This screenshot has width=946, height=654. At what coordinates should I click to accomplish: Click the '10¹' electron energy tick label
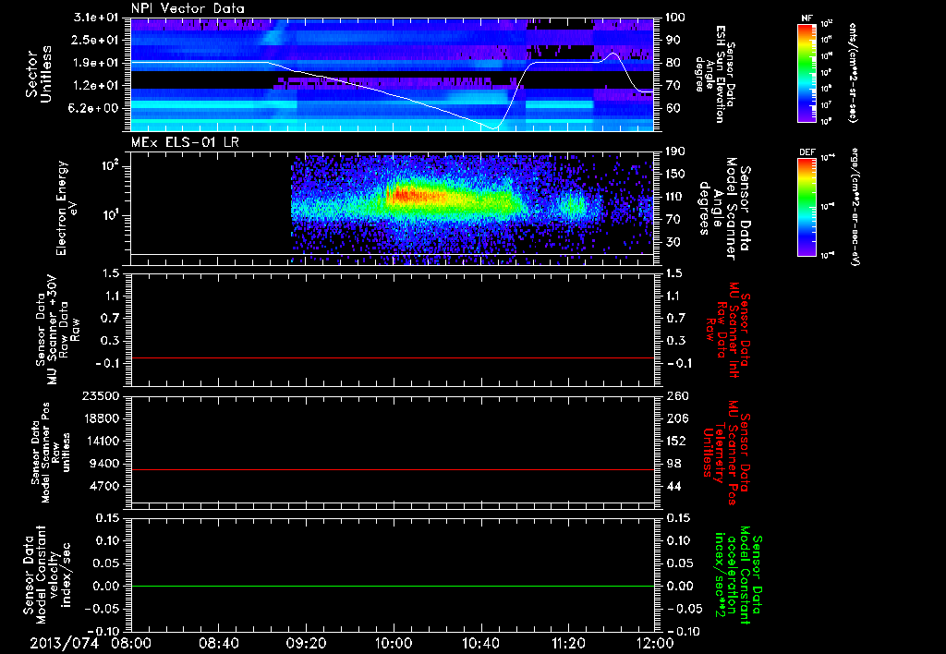(109, 215)
